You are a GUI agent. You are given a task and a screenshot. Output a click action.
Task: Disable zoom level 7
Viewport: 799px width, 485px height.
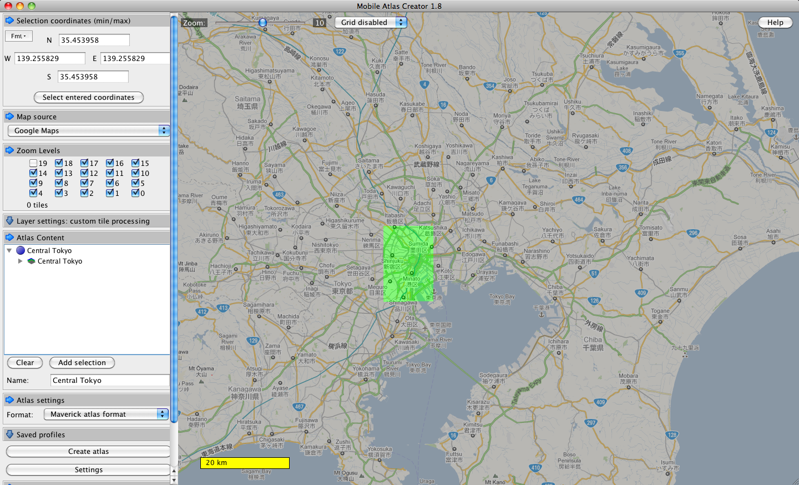pyautogui.click(x=84, y=183)
